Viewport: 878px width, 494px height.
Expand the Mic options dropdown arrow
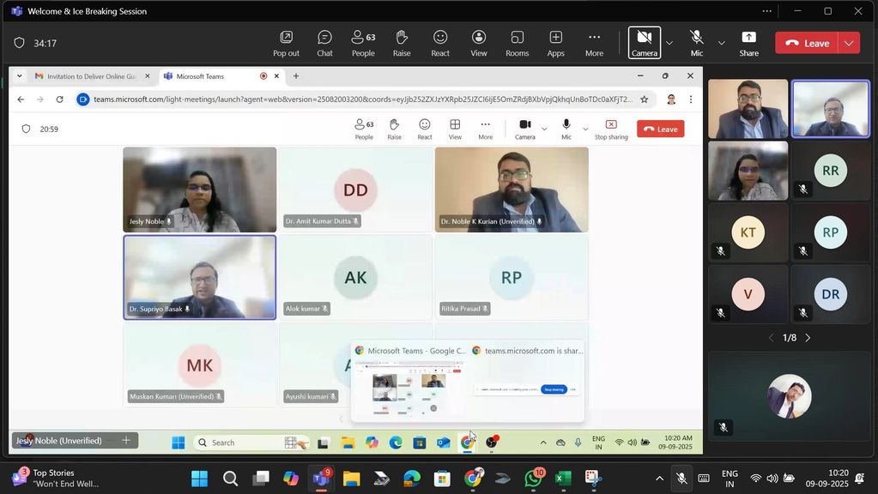(x=721, y=43)
